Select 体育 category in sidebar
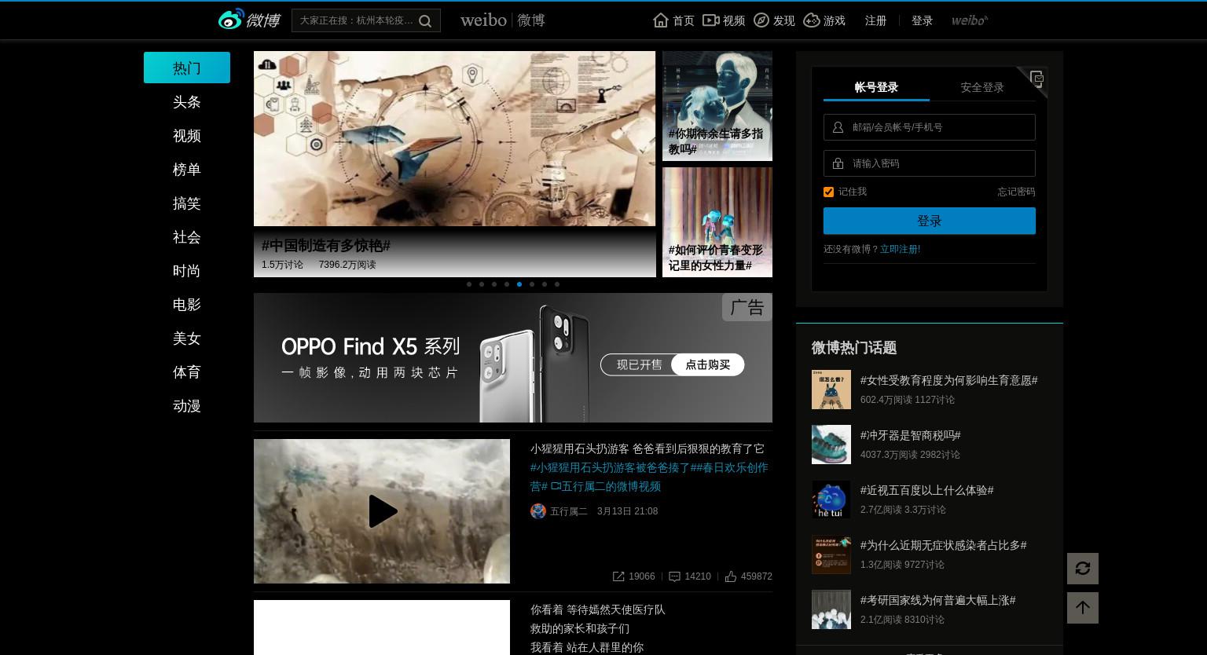This screenshot has height=655, width=1207. point(187,372)
